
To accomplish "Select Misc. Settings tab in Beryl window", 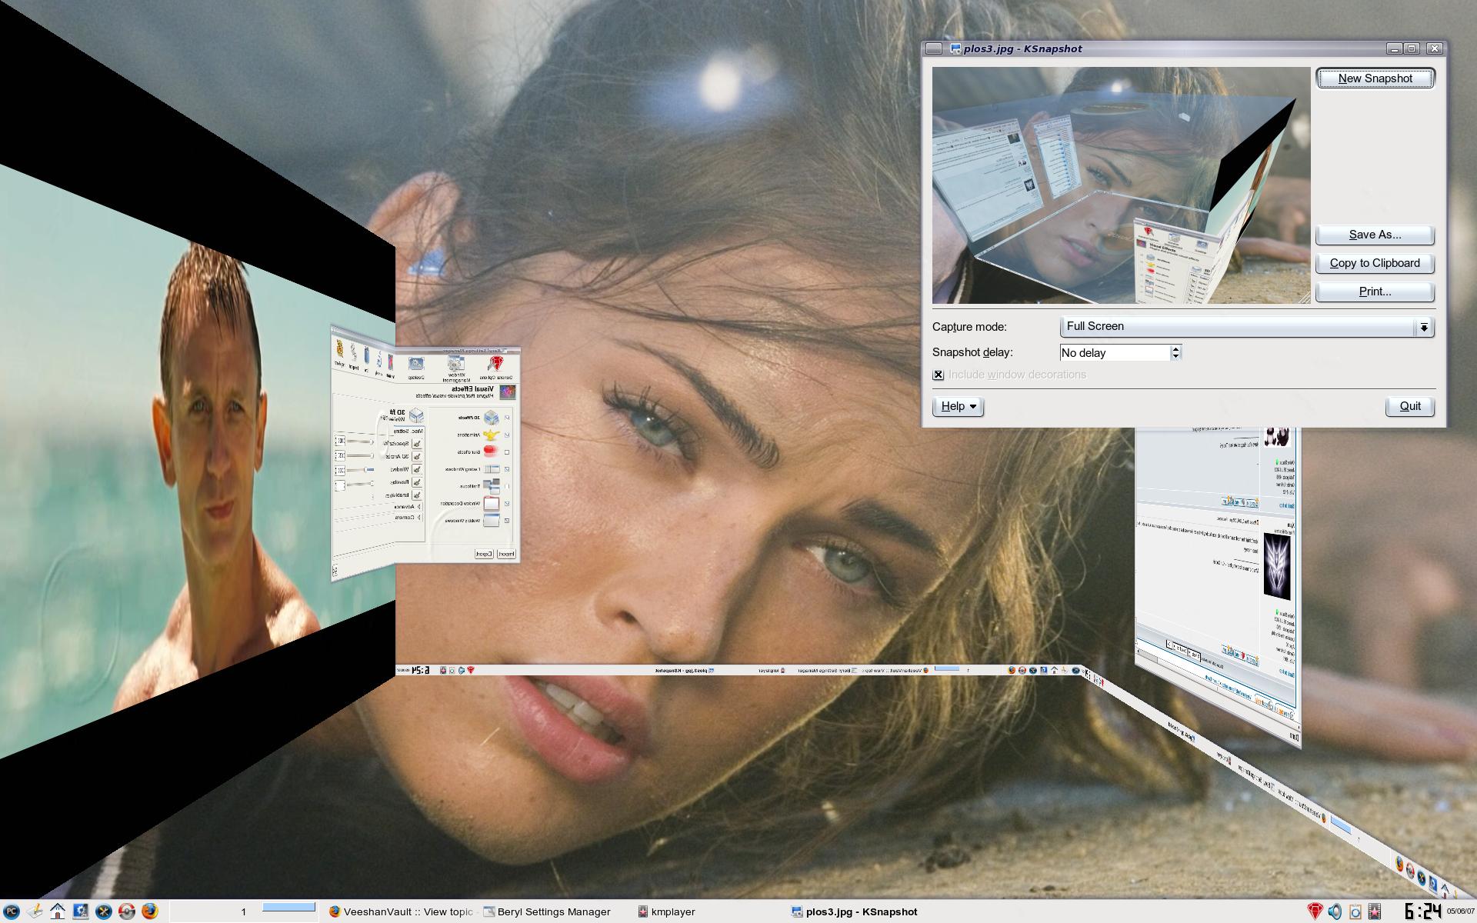I will click(408, 431).
